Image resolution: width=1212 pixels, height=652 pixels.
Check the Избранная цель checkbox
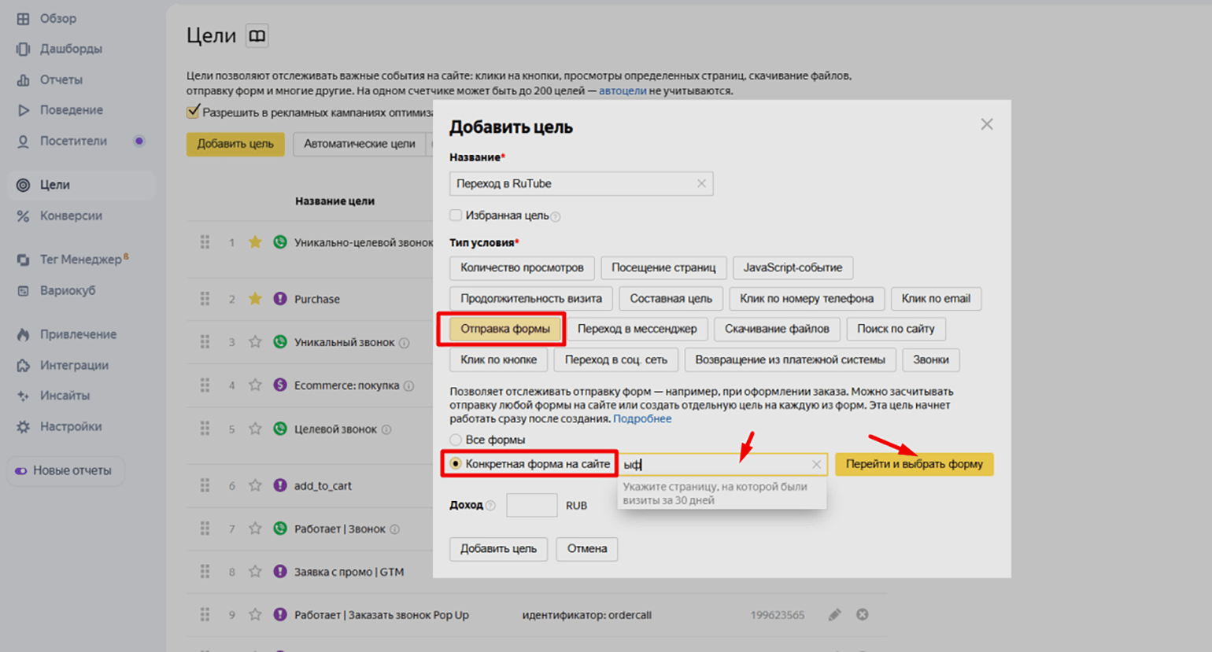coord(456,215)
